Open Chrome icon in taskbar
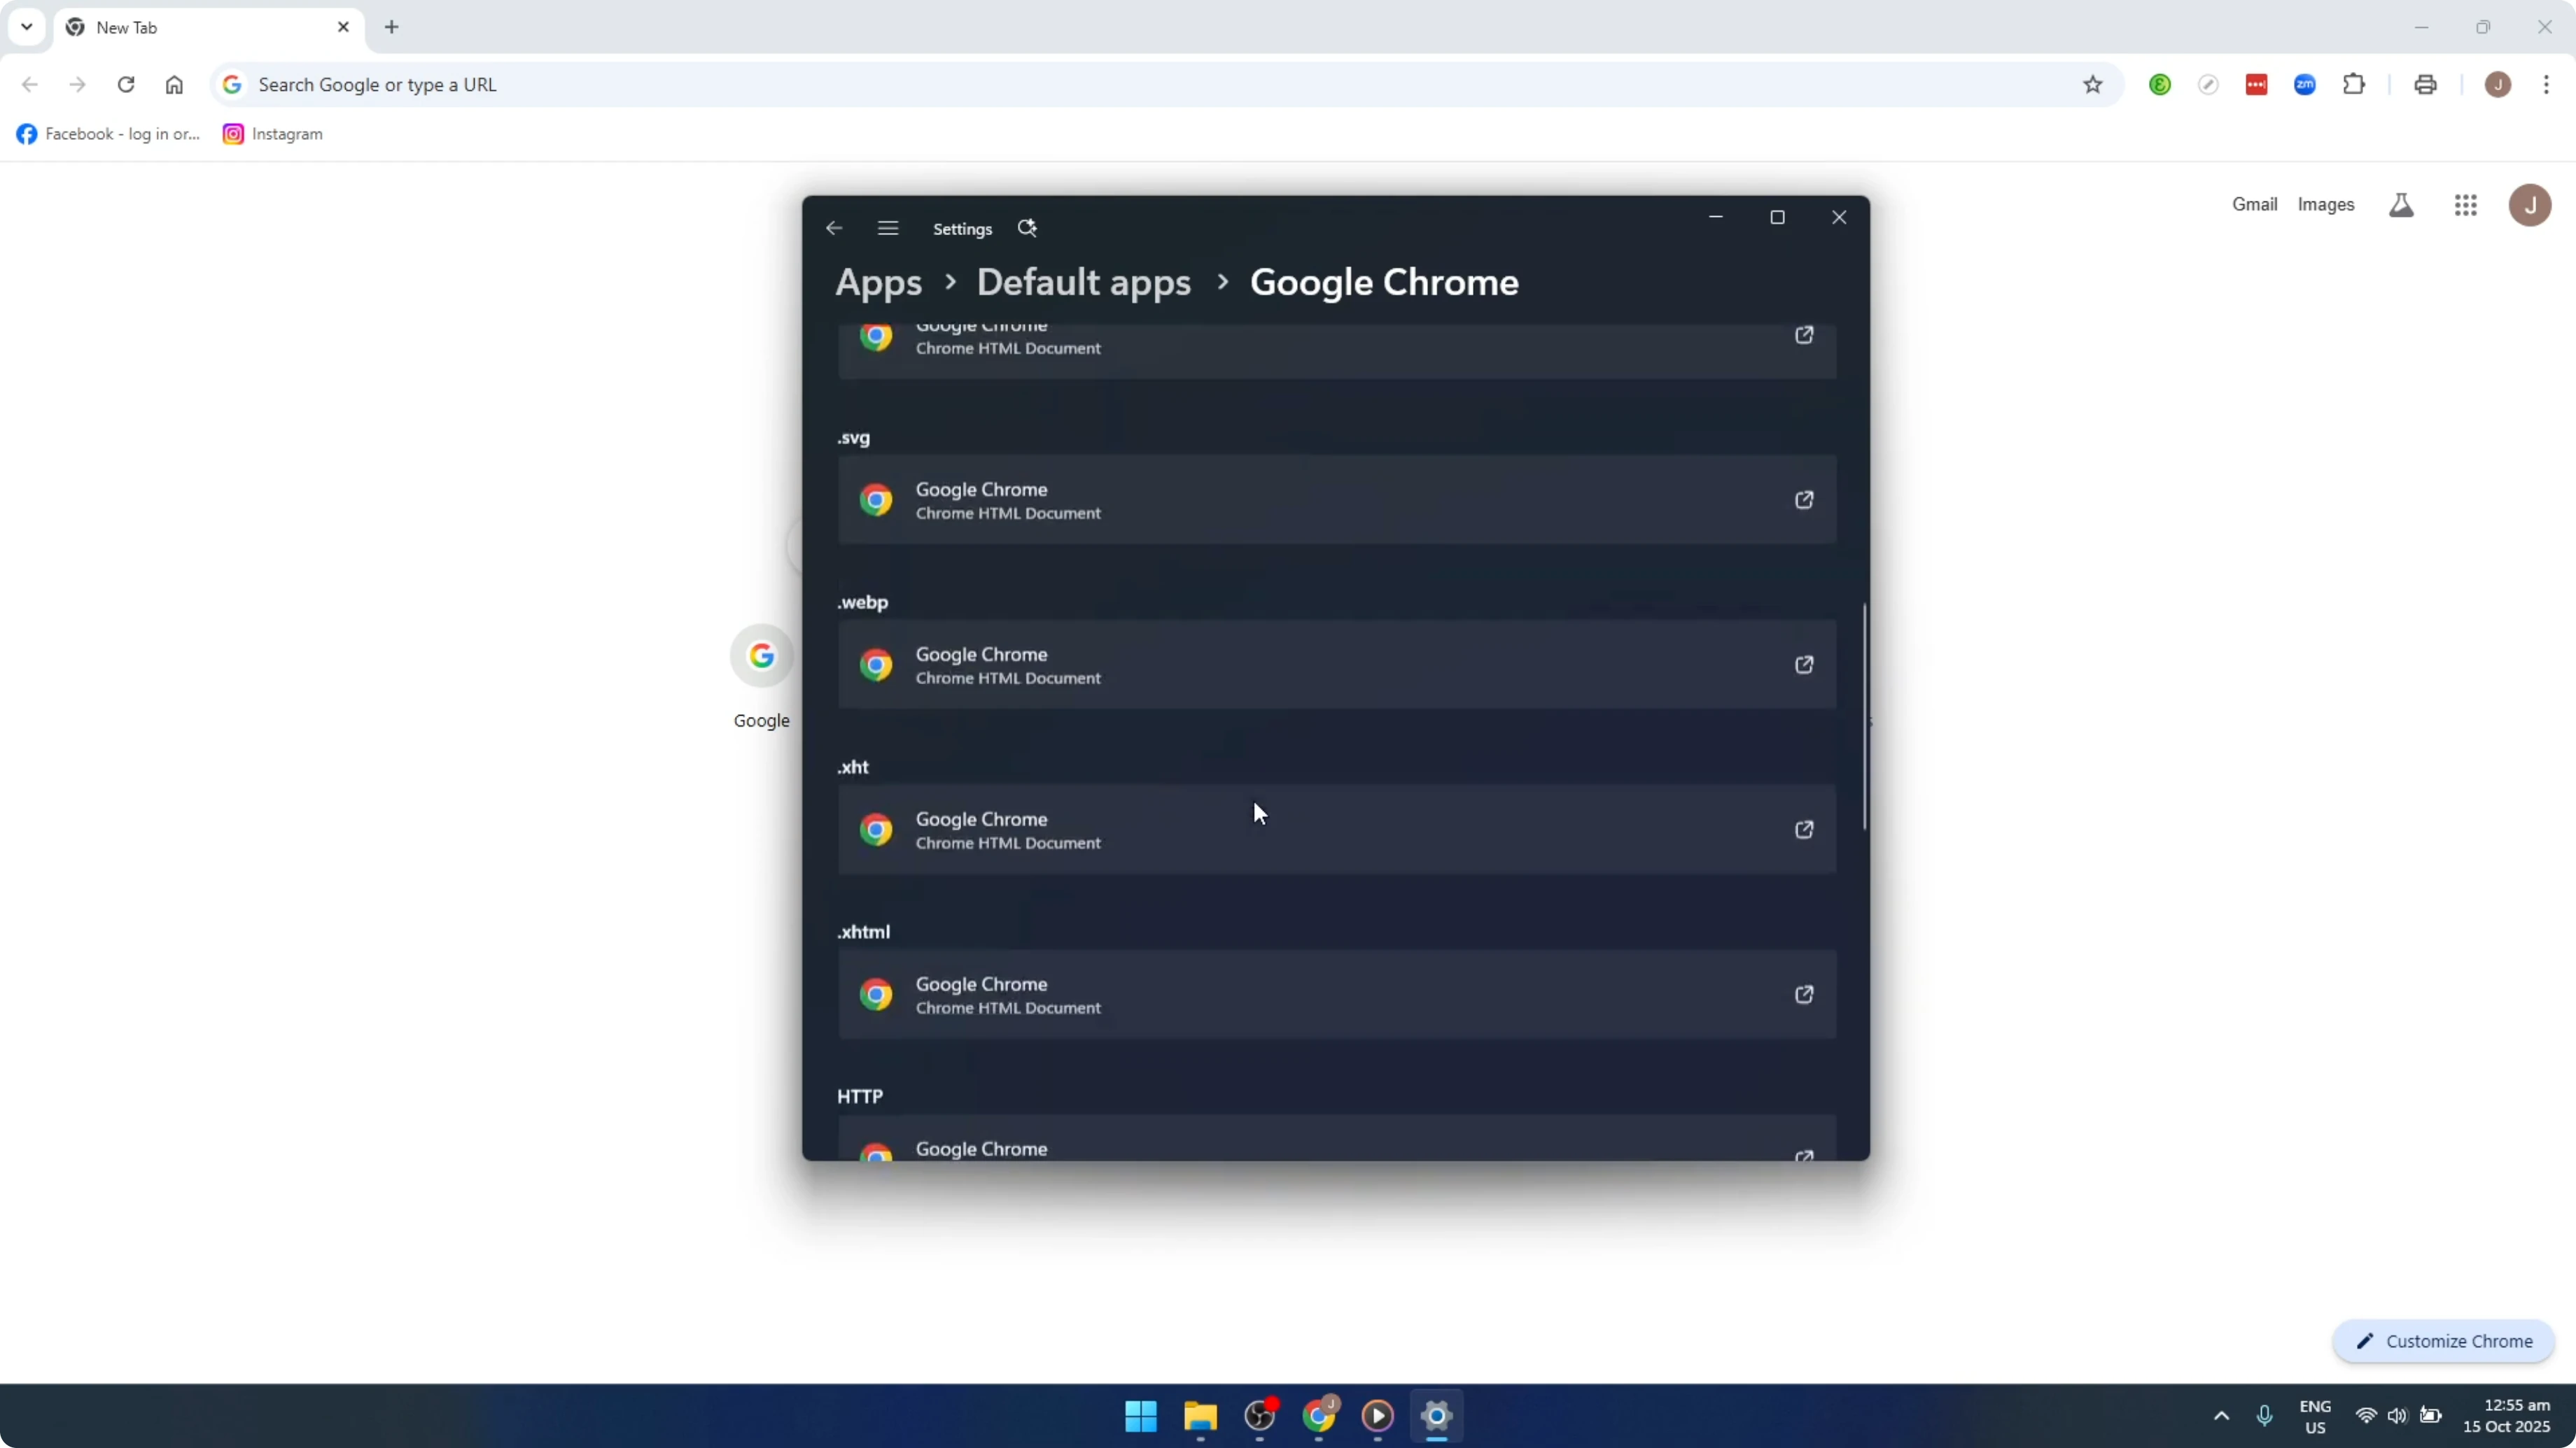The width and height of the screenshot is (2576, 1448). pyautogui.click(x=1319, y=1416)
